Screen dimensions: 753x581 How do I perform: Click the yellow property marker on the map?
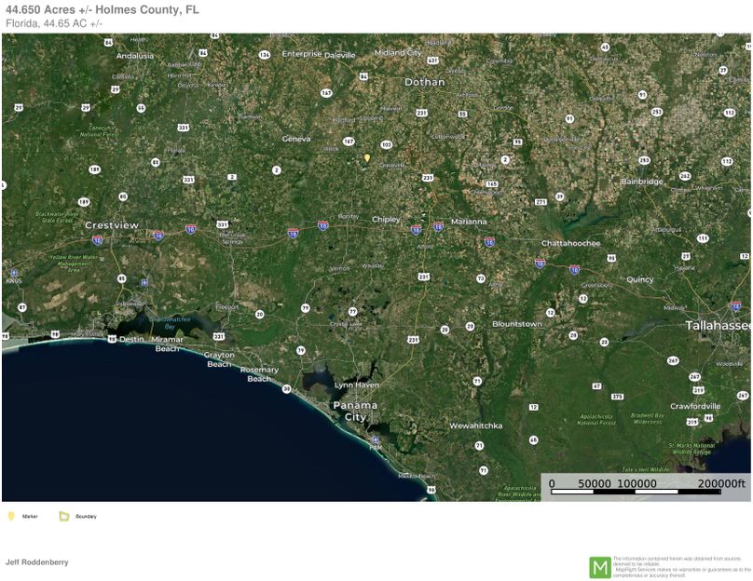pos(367,157)
